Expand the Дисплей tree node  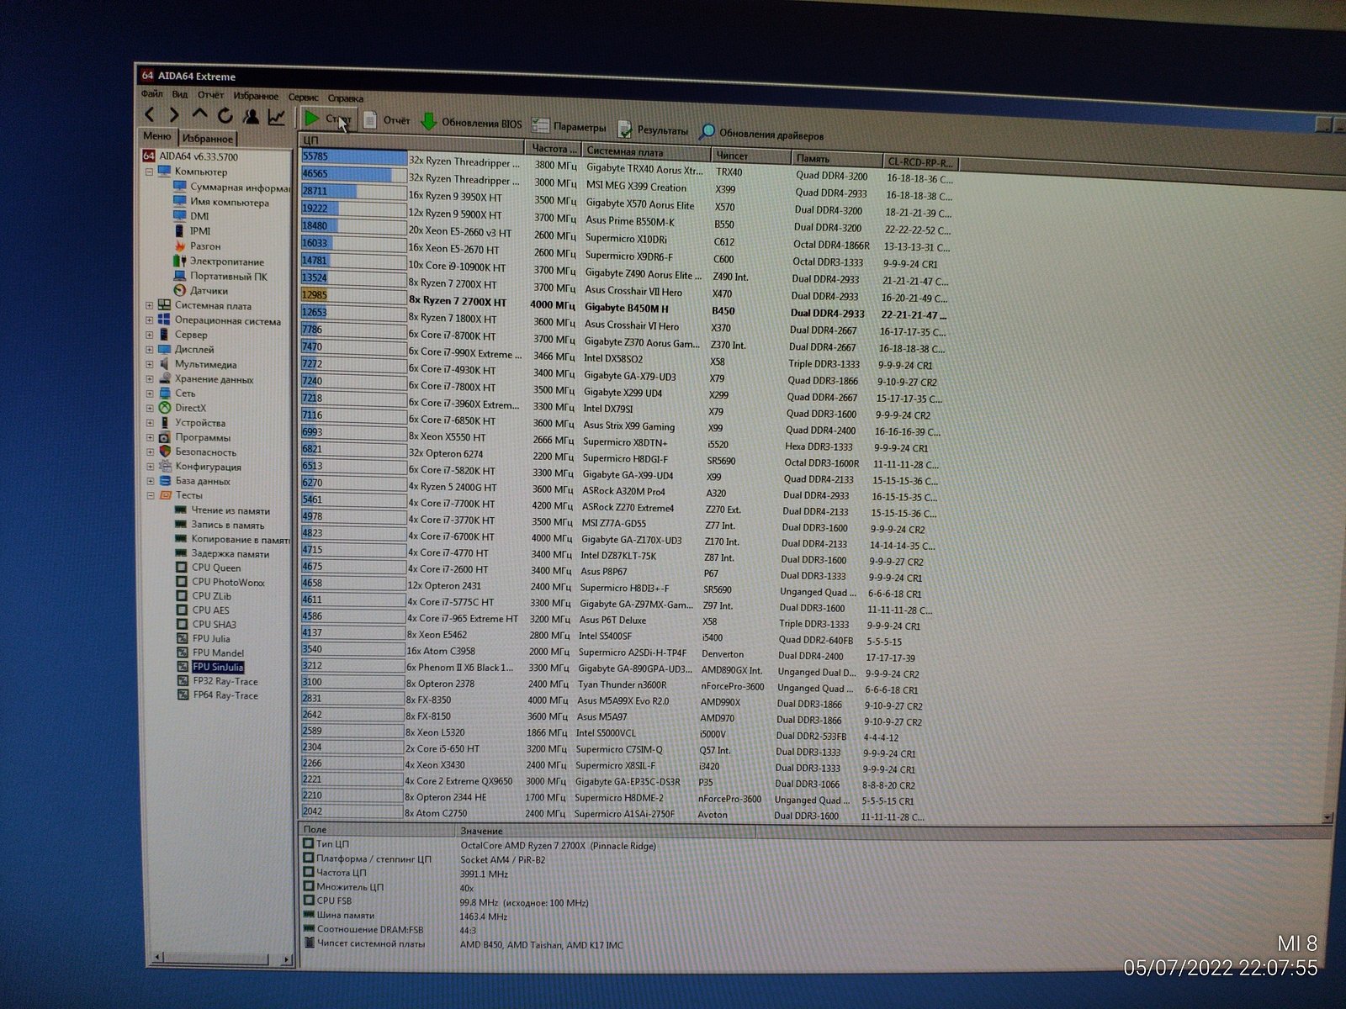tap(149, 349)
